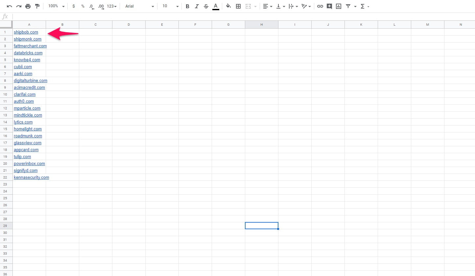This screenshot has height=276, width=475.
Task: Open the homelight.com link
Action: pyautogui.click(x=28, y=129)
